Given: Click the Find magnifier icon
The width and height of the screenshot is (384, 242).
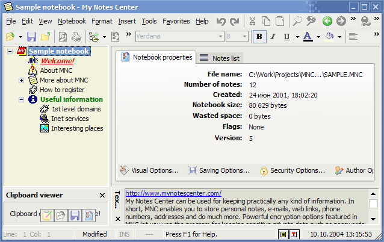Looking at the screenshot, I should tap(297, 21).
